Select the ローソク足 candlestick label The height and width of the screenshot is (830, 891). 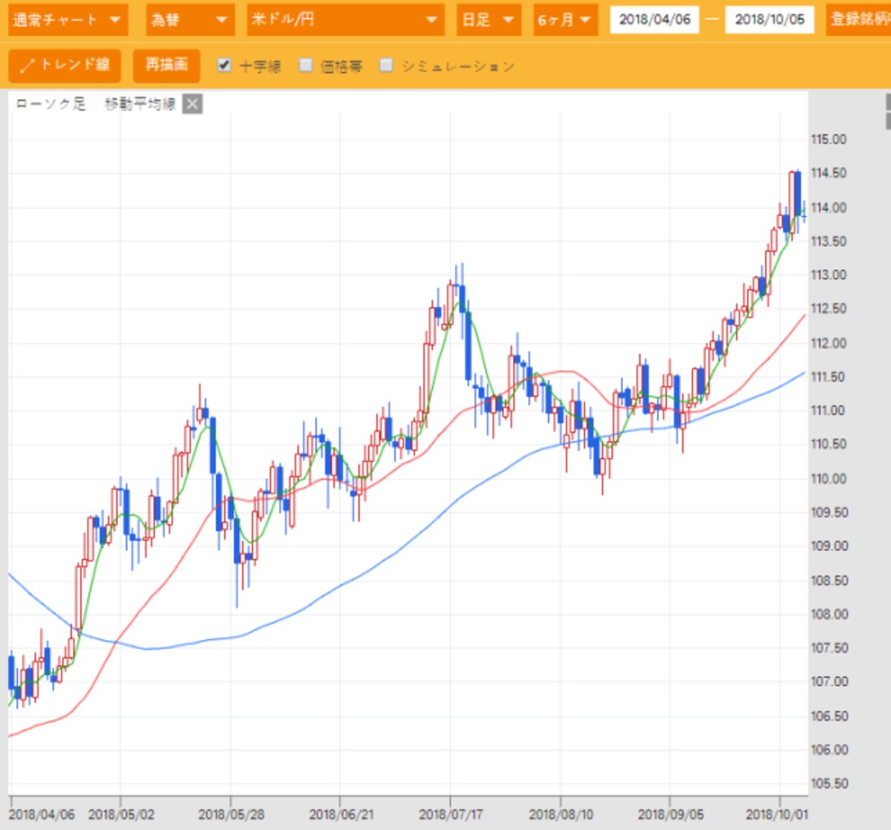click(50, 104)
